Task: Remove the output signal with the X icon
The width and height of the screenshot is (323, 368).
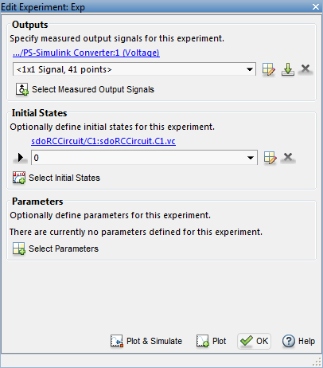Action: [305, 69]
